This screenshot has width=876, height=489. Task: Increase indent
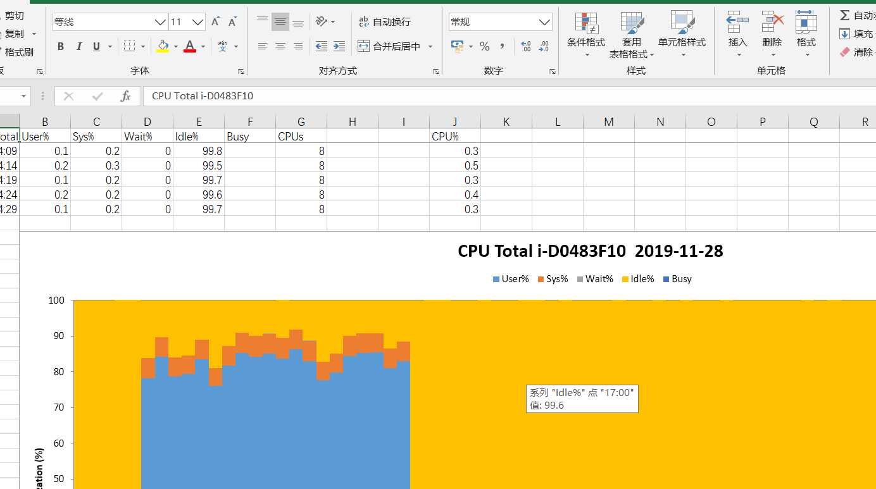[x=339, y=46]
